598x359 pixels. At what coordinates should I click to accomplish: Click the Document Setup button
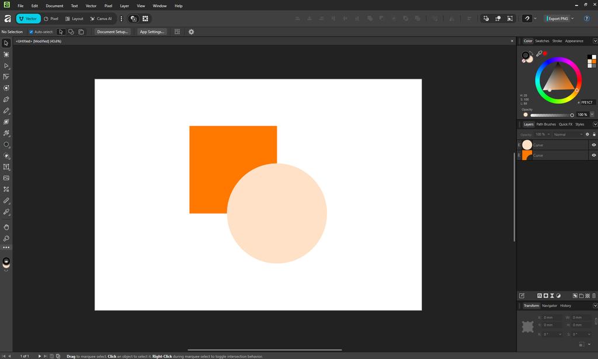click(113, 32)
